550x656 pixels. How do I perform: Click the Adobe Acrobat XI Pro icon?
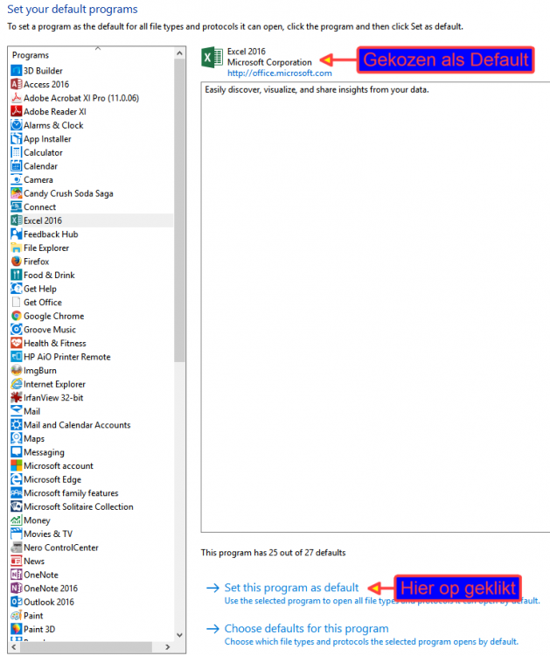pos(17,98)
